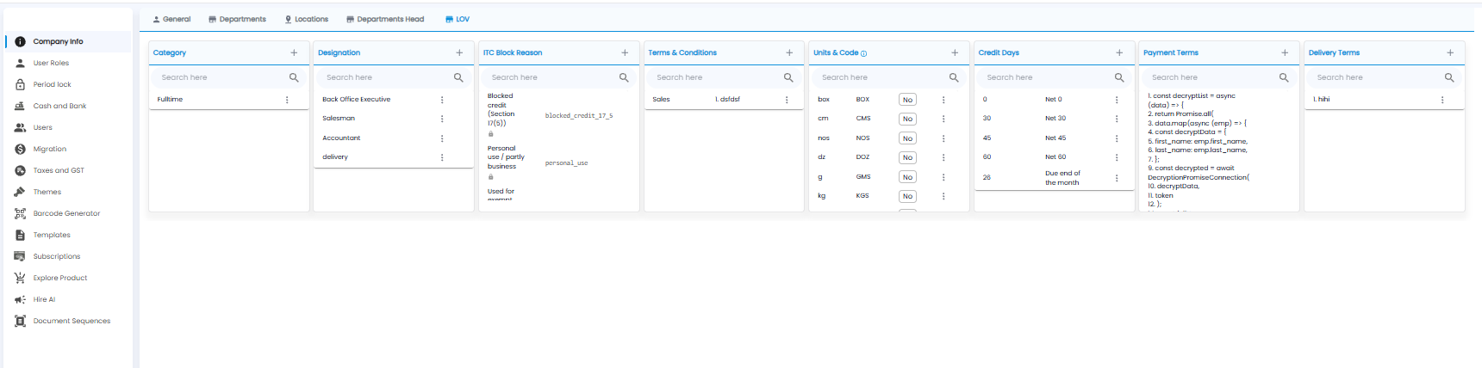
Task: Toggle the No badge for dz unit
Action: [x=907, y=157]
